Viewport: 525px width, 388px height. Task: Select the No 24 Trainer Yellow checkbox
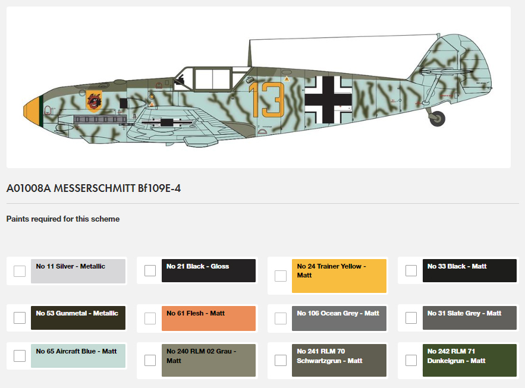coord(281,276)
